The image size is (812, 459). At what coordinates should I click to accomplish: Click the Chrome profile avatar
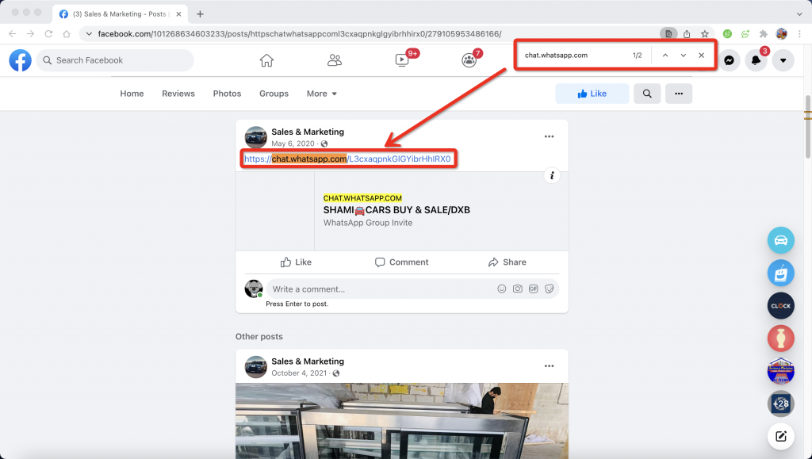click(x=781, y=34)
